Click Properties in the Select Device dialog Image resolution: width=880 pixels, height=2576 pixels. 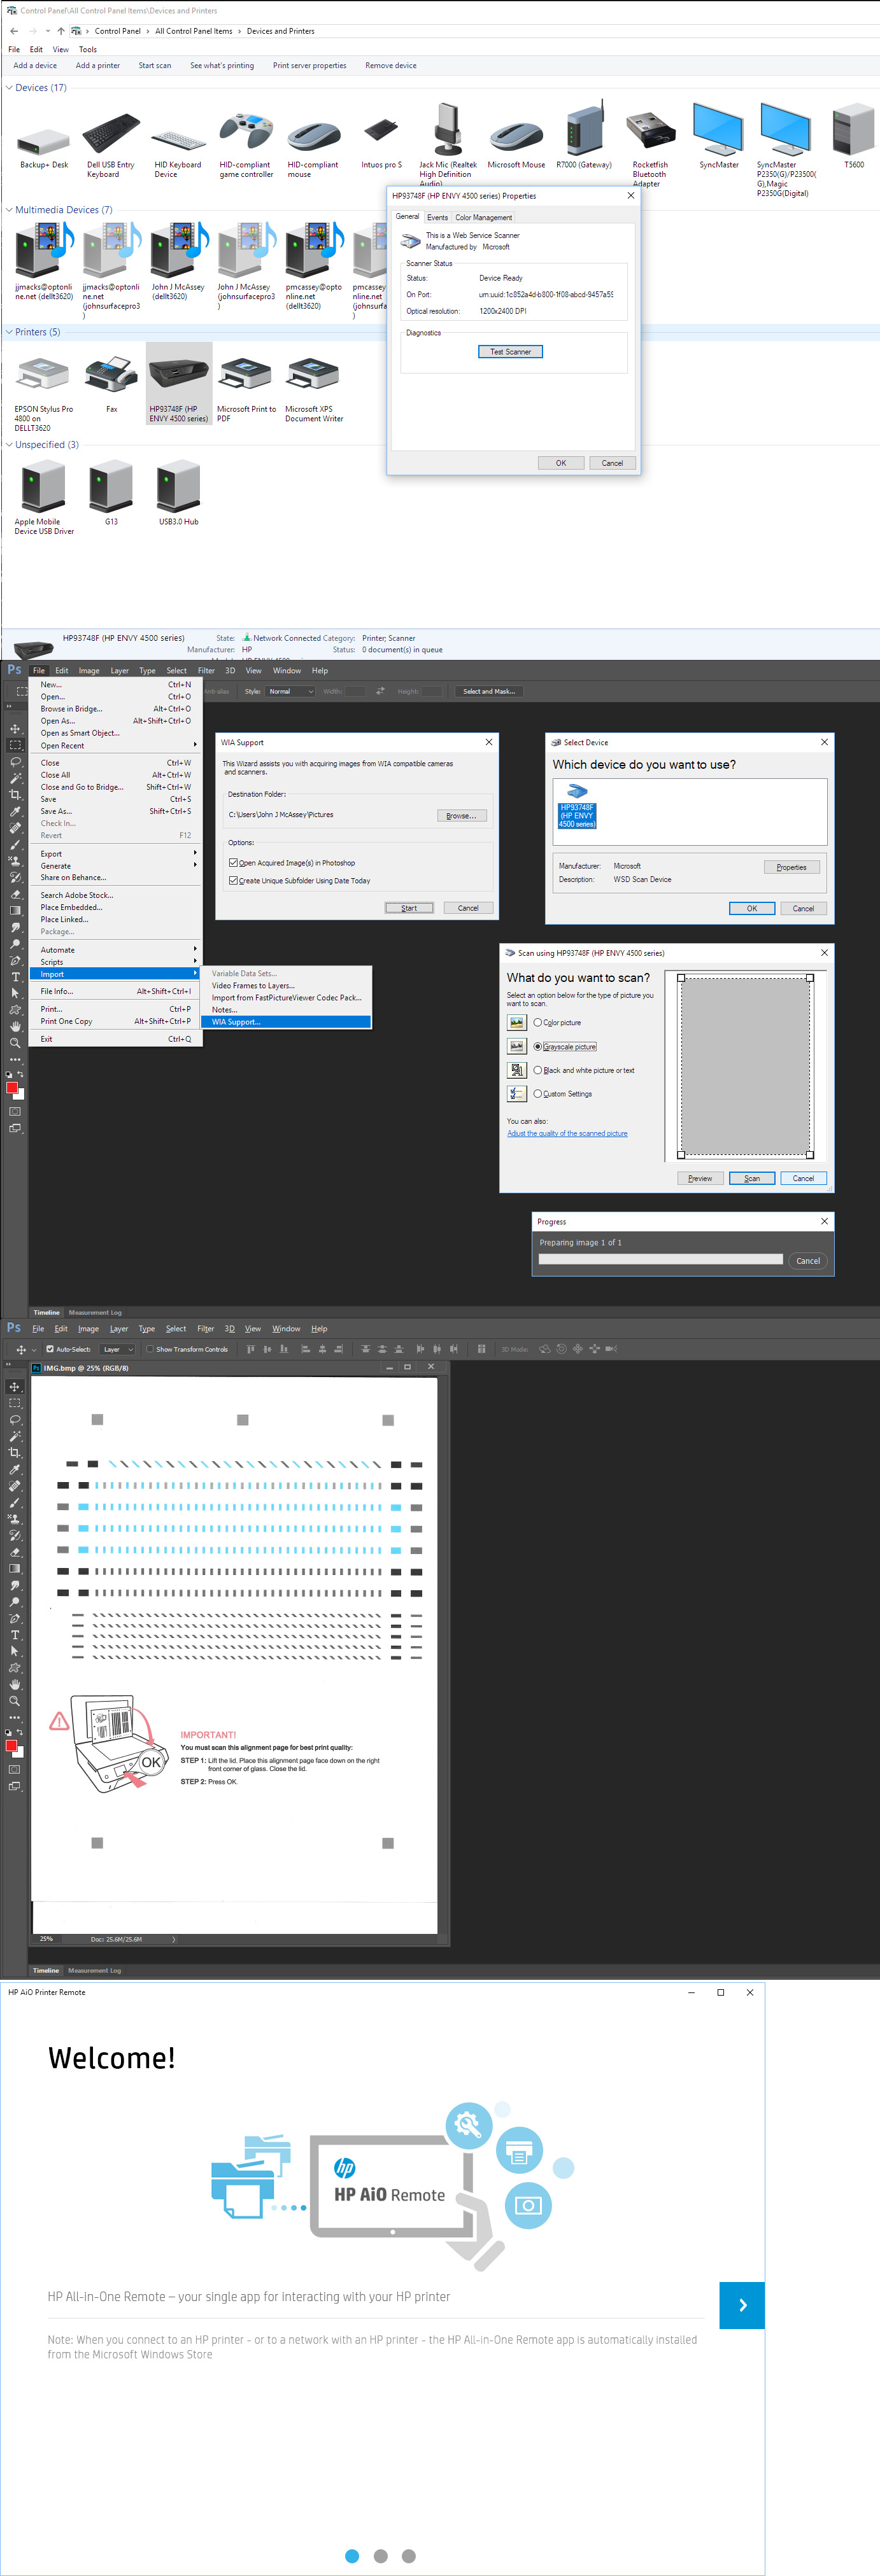tap(792, 867)
